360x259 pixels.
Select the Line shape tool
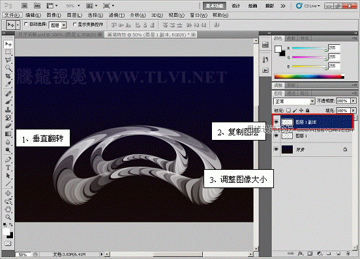[x=8, y=184]
